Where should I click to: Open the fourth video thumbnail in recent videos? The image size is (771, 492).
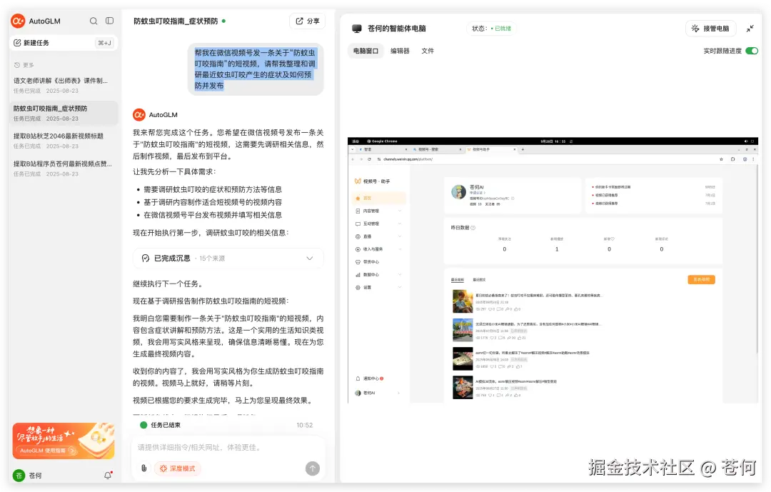click(463, 388)
